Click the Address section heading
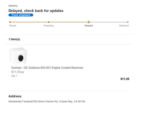Viewport: 142px width, 115px height. [15, 96]
